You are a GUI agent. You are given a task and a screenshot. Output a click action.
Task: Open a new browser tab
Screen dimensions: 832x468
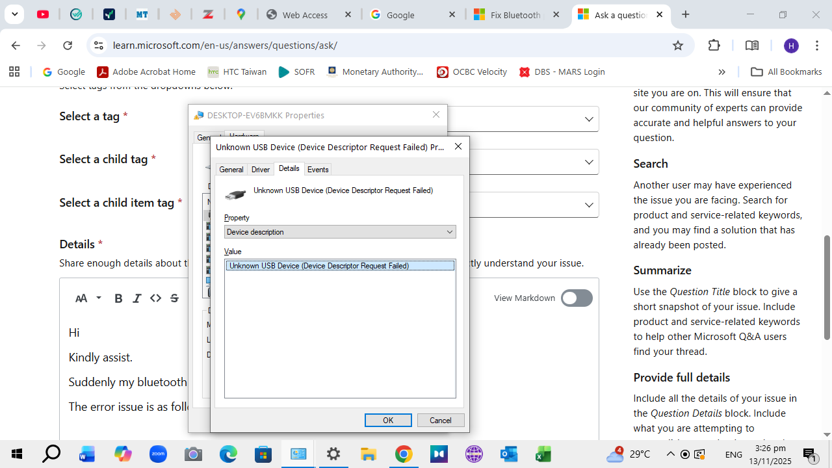[686, 14]
